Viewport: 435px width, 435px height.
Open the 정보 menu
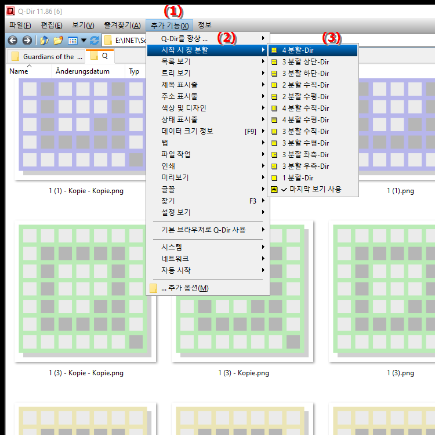205,26
